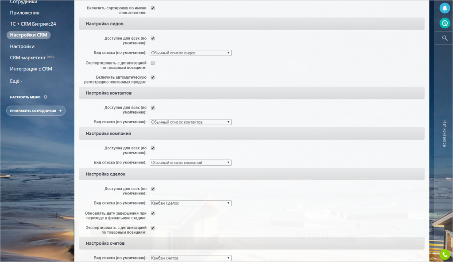This screenshot has width=453, height=262.
Task: Open Приложения in the left menu
Action: tap(25, 13)
